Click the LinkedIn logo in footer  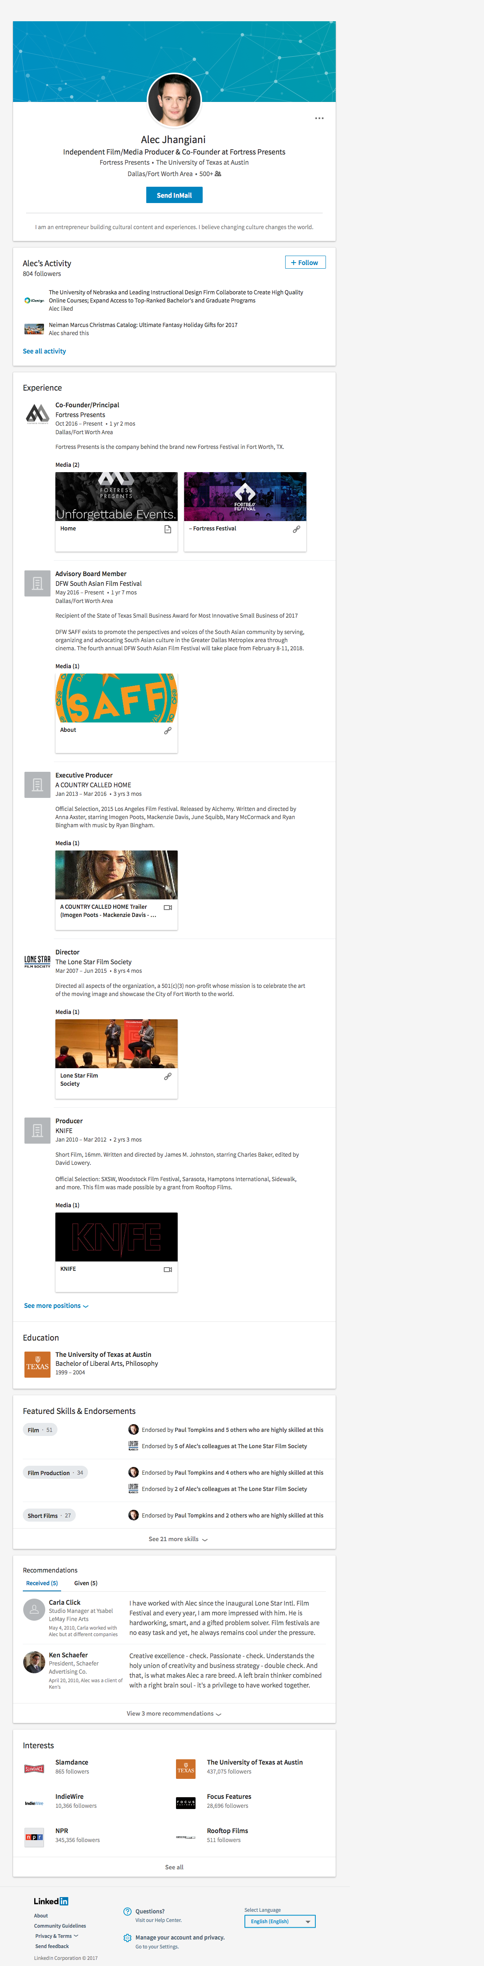[x=51, y=1900]
